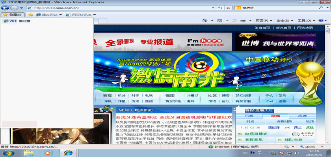Click in the 世界杯 search box
The width and height of the screenshot is (331, 157).
click(x=276, y=7)
